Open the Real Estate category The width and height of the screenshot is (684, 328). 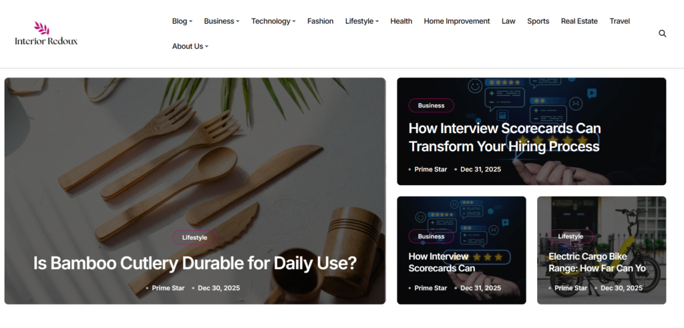[579, 21]
